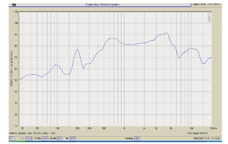Screen dimensions: 228x144
Task: Click the 77.5Pa pressure value
Action: point(37,138)
